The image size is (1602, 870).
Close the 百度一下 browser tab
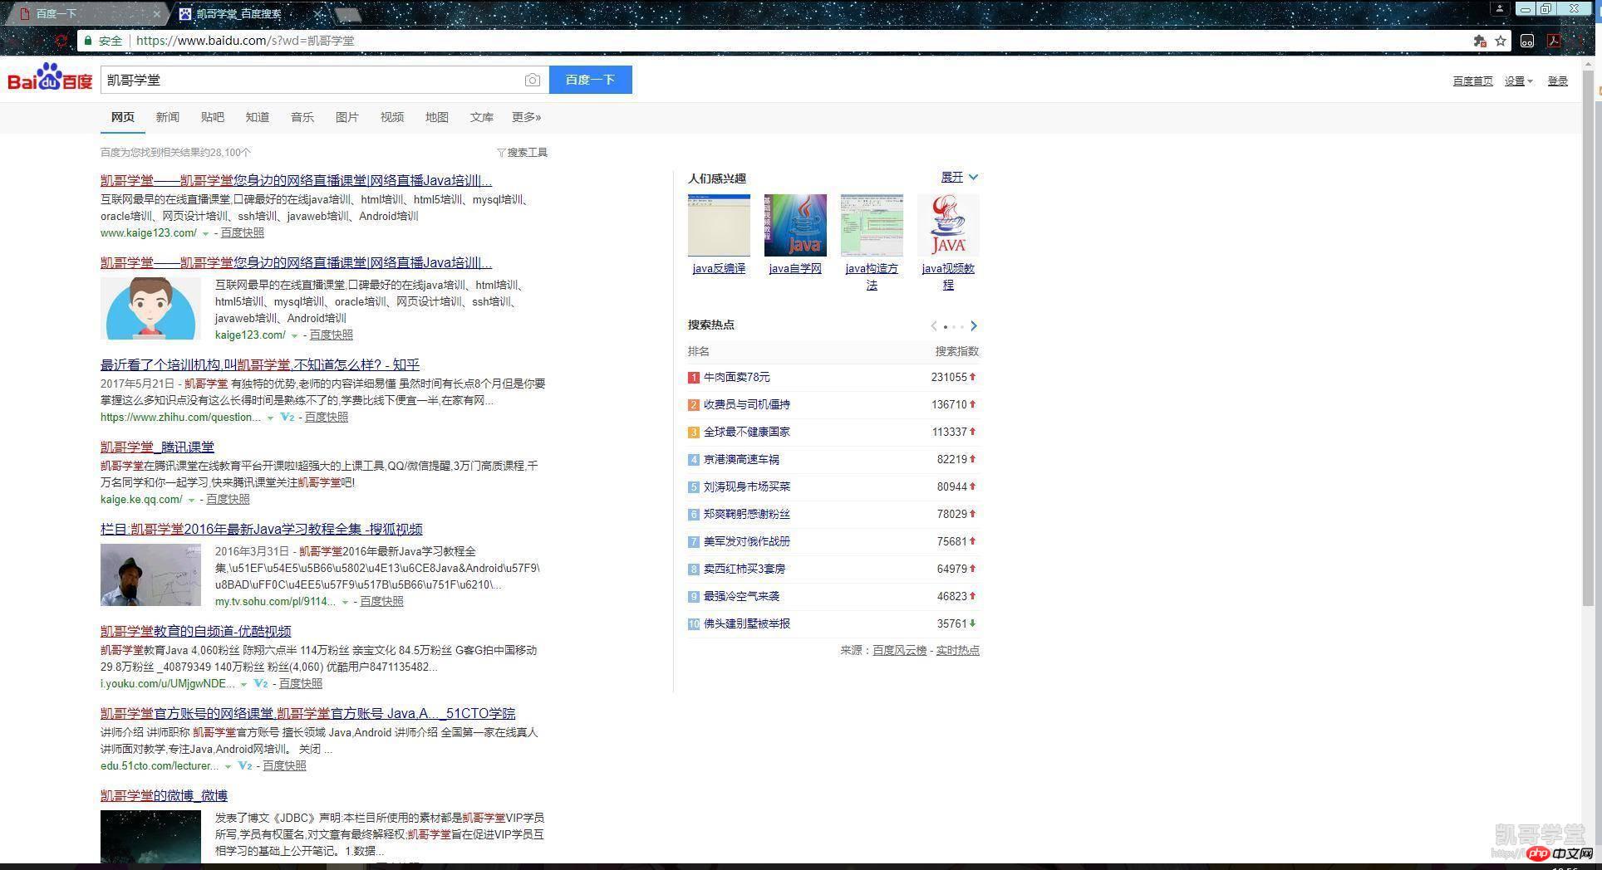[157, 13]
